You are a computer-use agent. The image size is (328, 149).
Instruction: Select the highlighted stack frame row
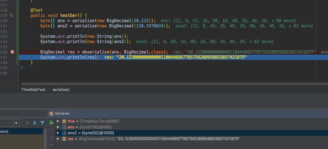point(22,131)
